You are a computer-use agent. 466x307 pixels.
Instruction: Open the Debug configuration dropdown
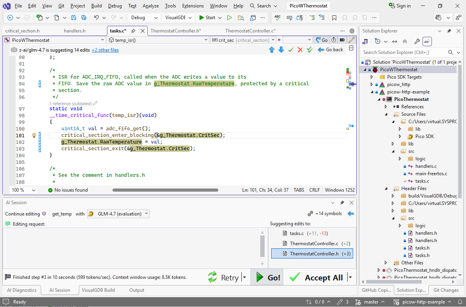click(x=144, y=18)
